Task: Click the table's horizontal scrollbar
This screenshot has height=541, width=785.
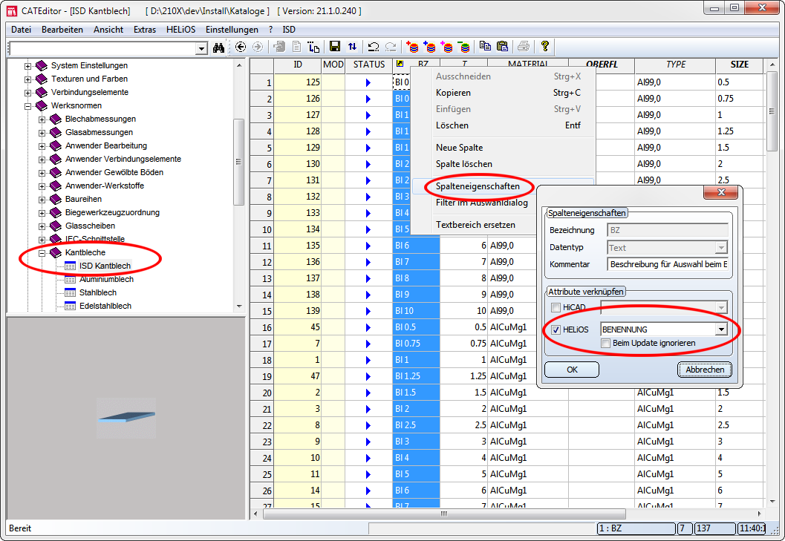Action: pos(444,514)
